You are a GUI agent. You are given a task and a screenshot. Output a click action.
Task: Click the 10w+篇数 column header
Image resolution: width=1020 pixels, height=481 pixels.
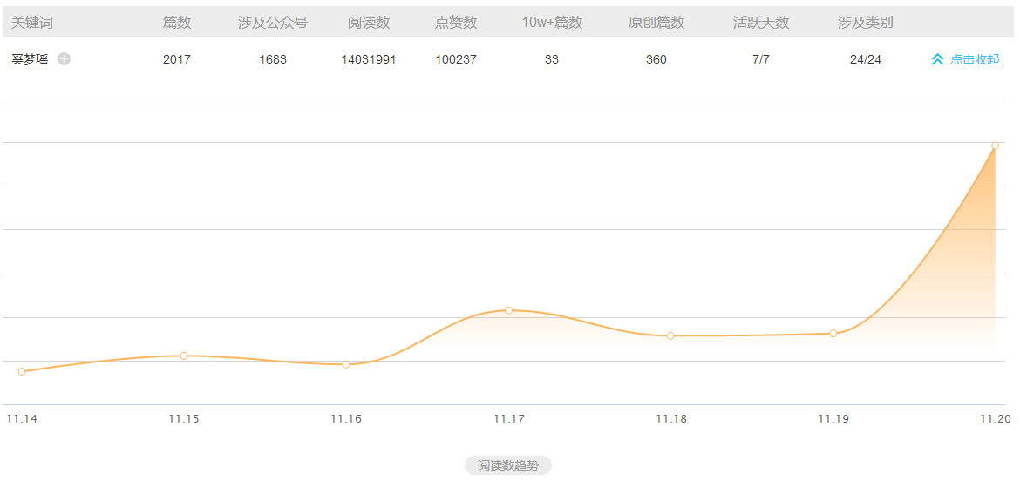click(x=552, y=23)
